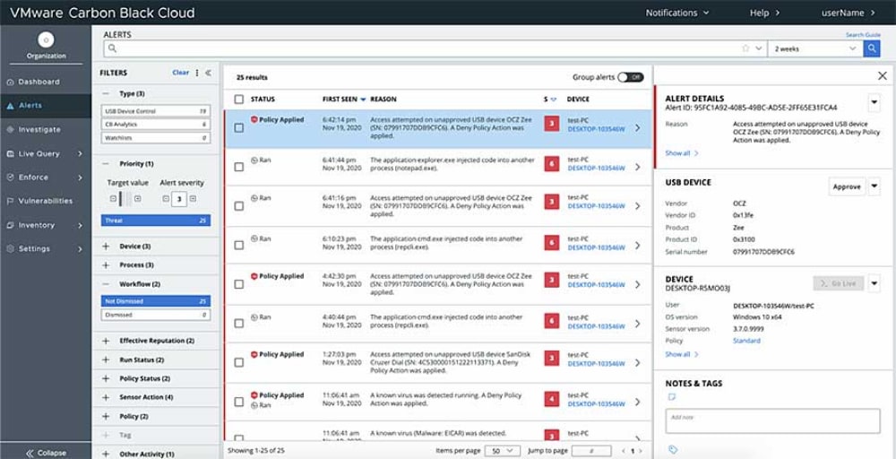Check the 6:41:44 pm alert checkbox
896x459 pixels.
click(239, 167)
